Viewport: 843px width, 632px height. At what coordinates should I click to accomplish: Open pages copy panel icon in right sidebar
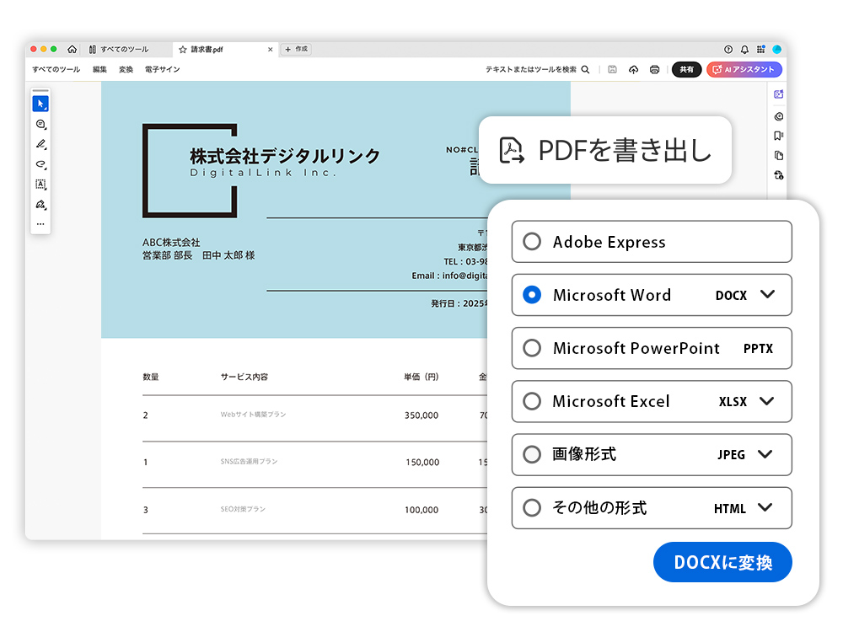(778, 155)
